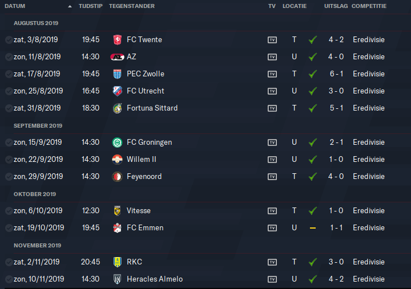Screen dimensions: 411x289
Task: Click the yellow draw marker for FC Emmen
Action: pyautogui.click(x=312, y=228)
